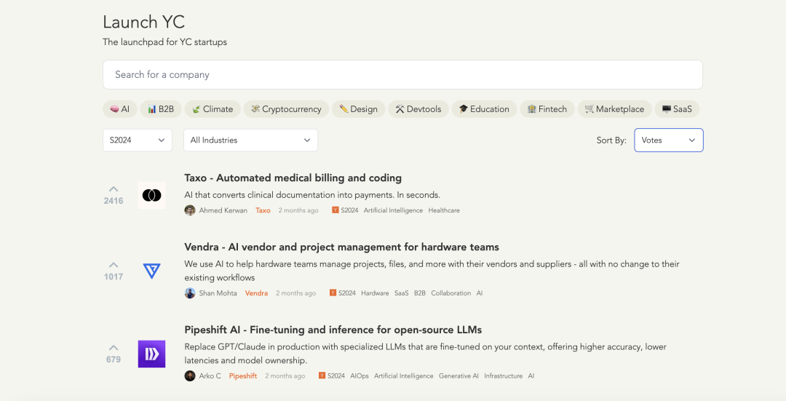
Task: Click the YC badge on Vendra row
Action: (333, 293)
